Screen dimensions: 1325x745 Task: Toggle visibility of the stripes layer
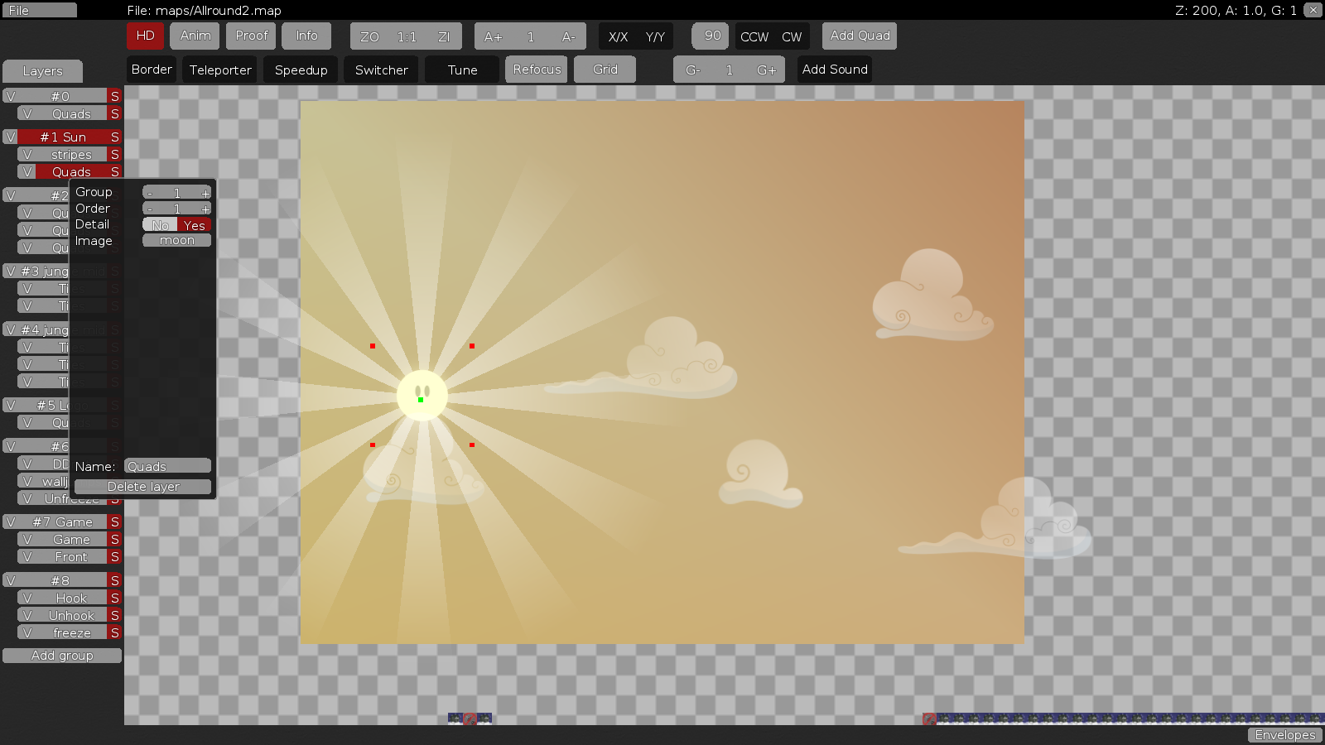(27, 155)
